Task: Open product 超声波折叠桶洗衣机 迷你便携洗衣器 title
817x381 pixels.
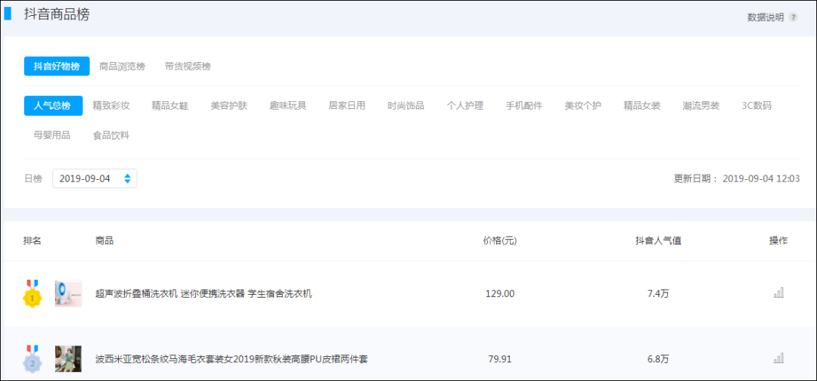Action: point(203,293)
